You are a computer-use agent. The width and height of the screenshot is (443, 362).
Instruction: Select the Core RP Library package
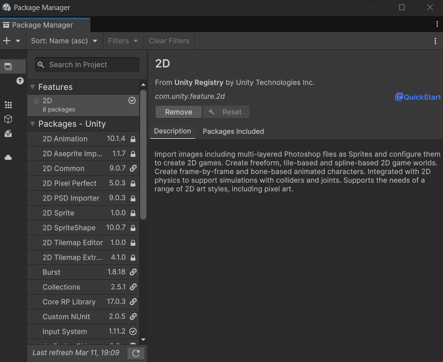(83, 302)
